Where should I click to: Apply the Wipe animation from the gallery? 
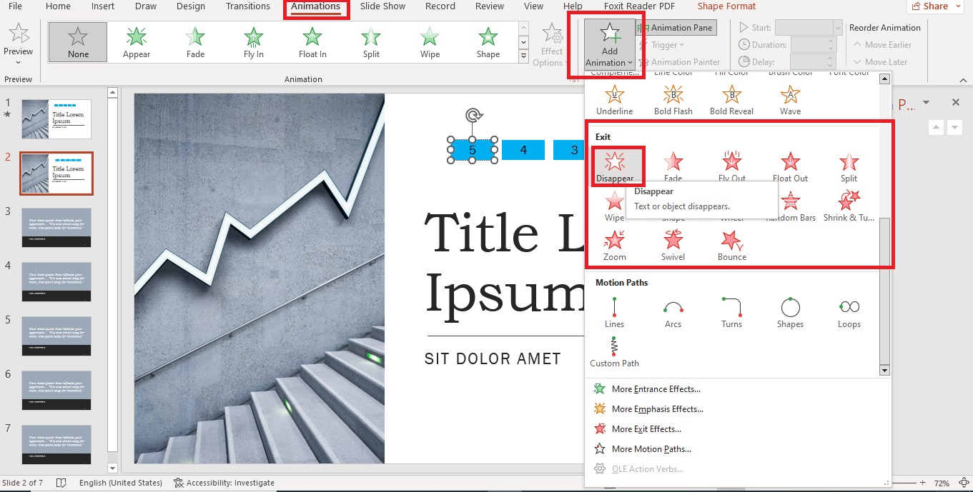click(429, 41)
